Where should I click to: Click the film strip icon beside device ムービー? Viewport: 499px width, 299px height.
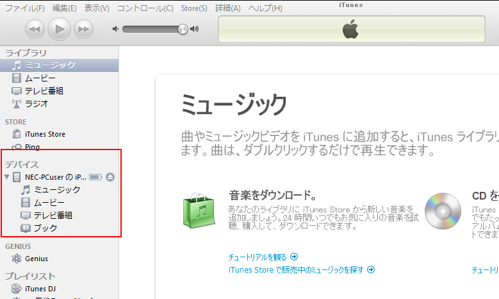click(26, 202)
